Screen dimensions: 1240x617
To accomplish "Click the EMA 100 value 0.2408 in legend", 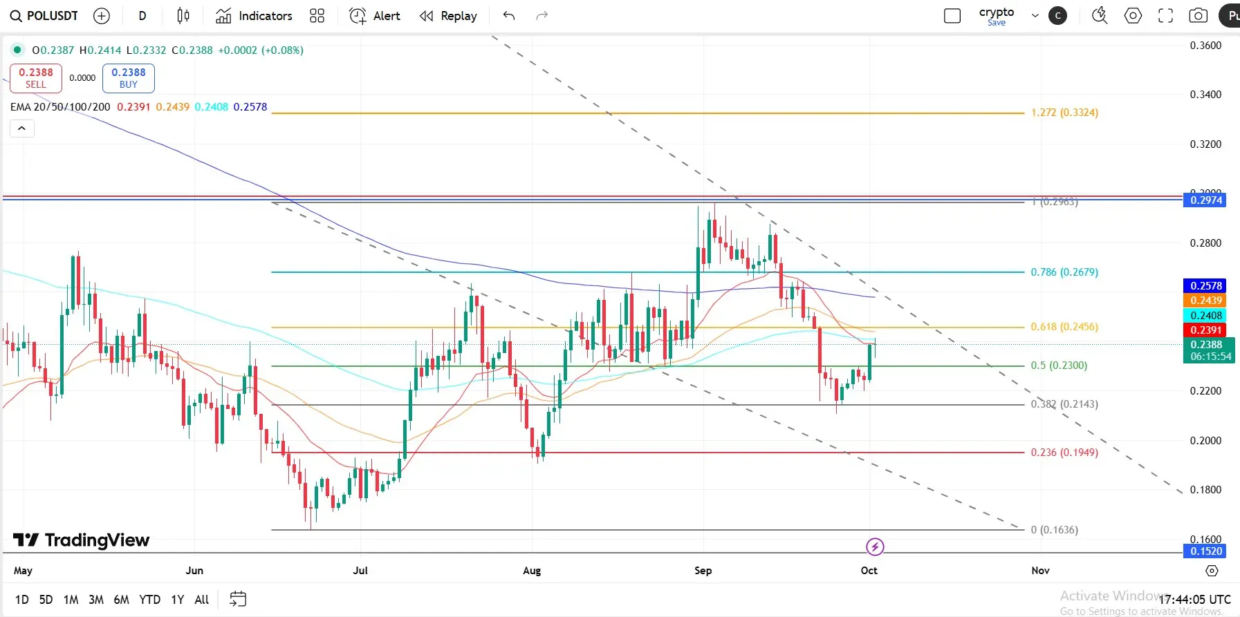I will point(212,107).
